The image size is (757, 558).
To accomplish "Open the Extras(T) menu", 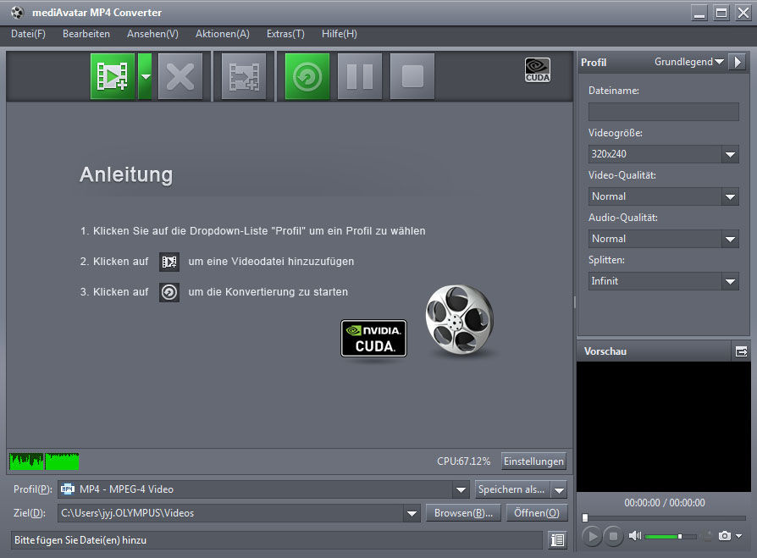I will [285, 34].
